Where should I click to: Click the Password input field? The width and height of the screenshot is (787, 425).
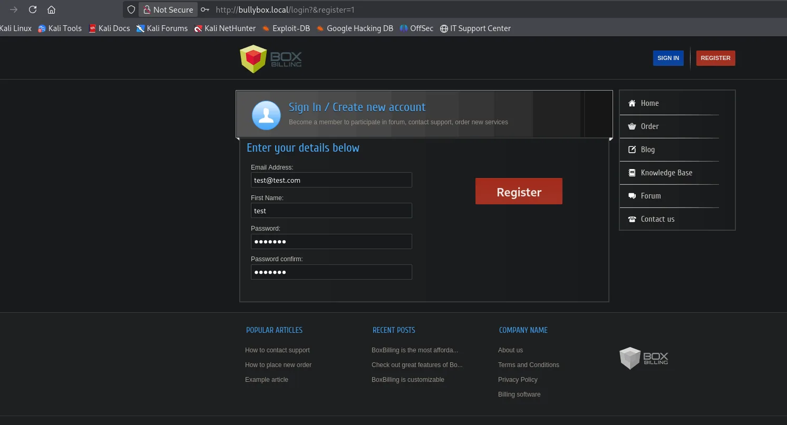(331, 241)
